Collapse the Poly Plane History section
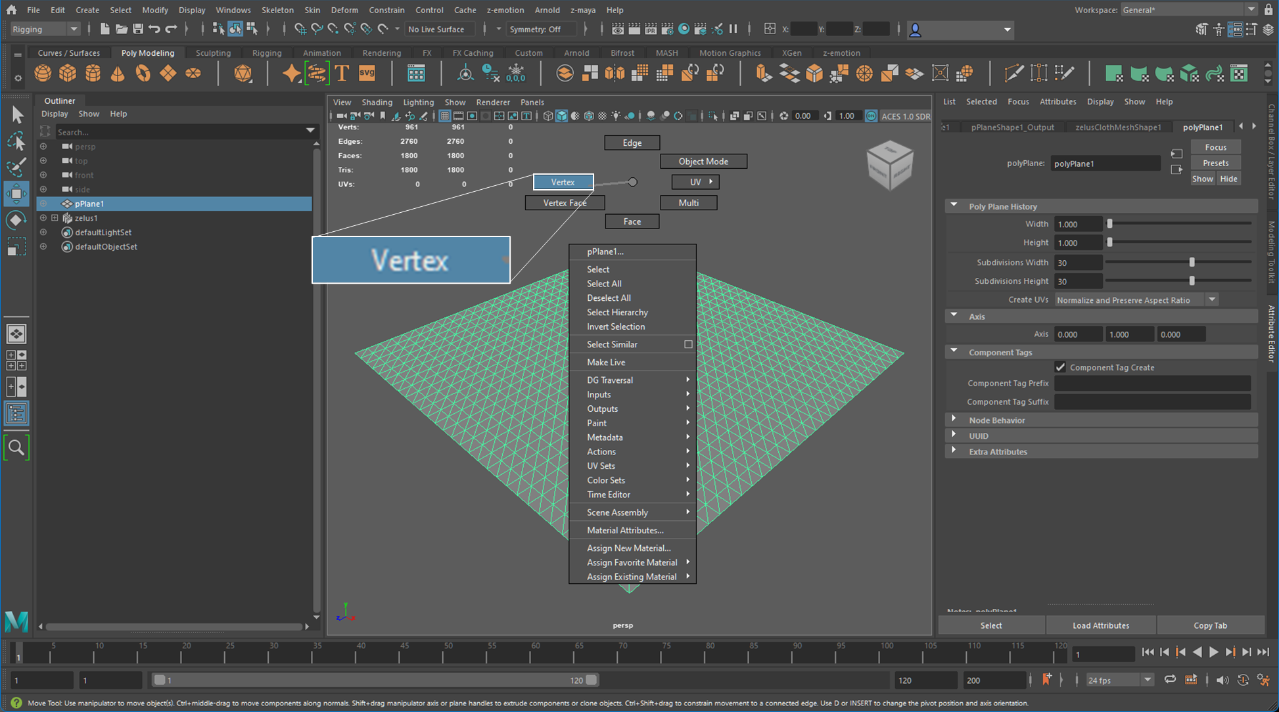1279x712 pixels. (954, 206)
